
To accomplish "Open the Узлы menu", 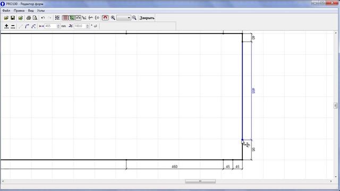I will tap(41, 11).
